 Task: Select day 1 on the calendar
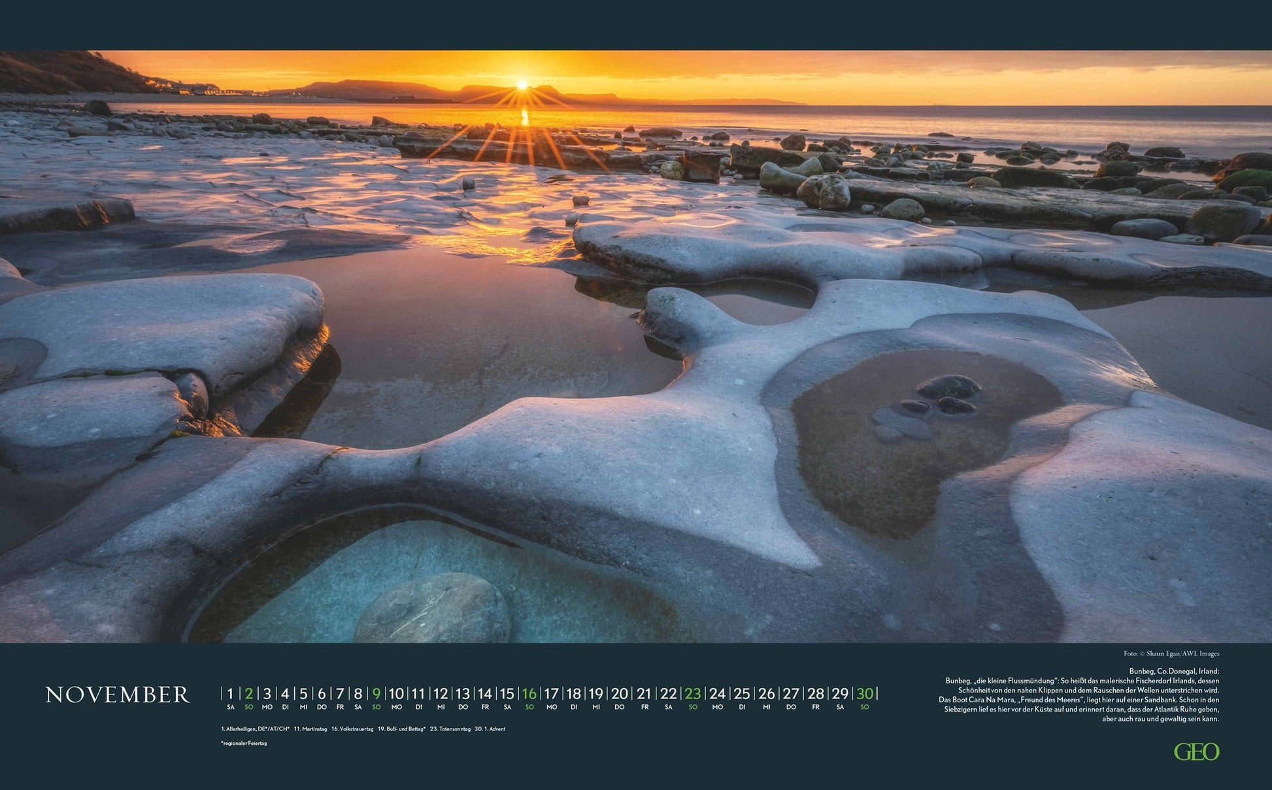pos(230,693)
